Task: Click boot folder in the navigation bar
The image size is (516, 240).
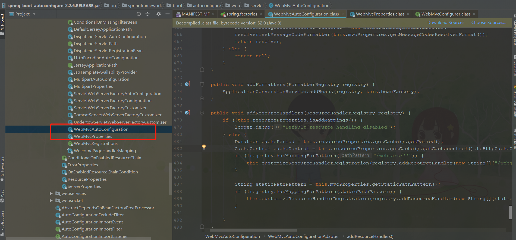Action: tap(175, 5)
